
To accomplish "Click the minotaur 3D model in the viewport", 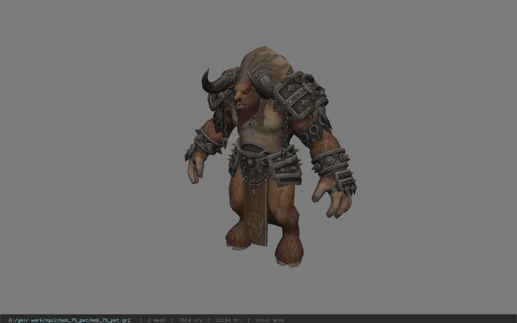I will pyautogui.click(x=271, y=157).
